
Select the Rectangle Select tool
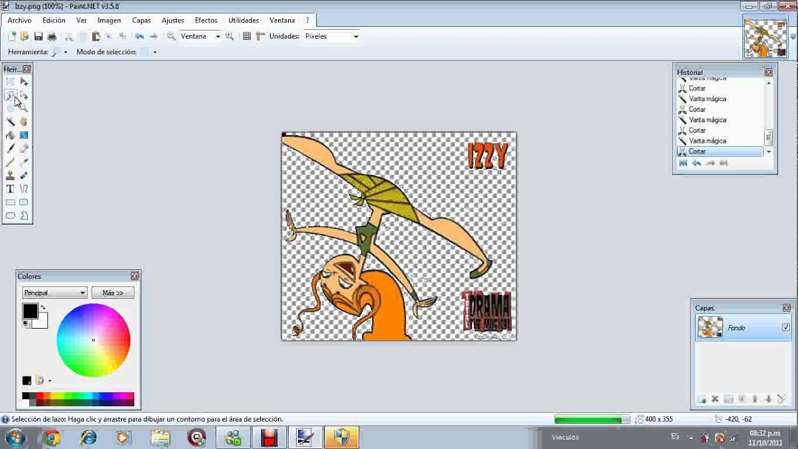(x=11, y=82)
